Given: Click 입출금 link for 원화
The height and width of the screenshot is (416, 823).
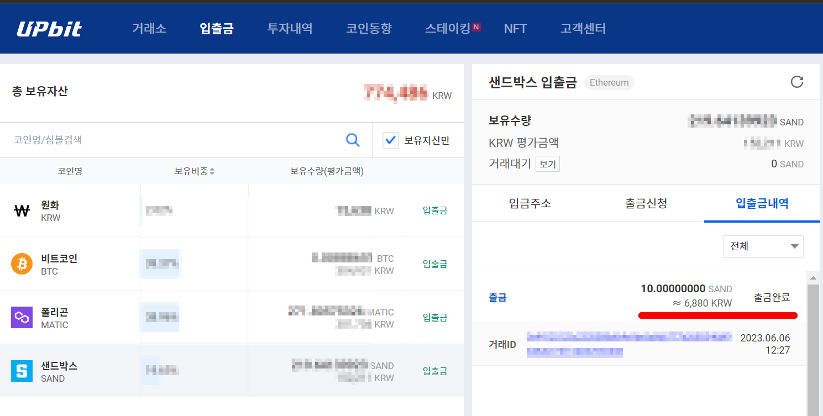Looking at the screenshot, I should [435, 210].
